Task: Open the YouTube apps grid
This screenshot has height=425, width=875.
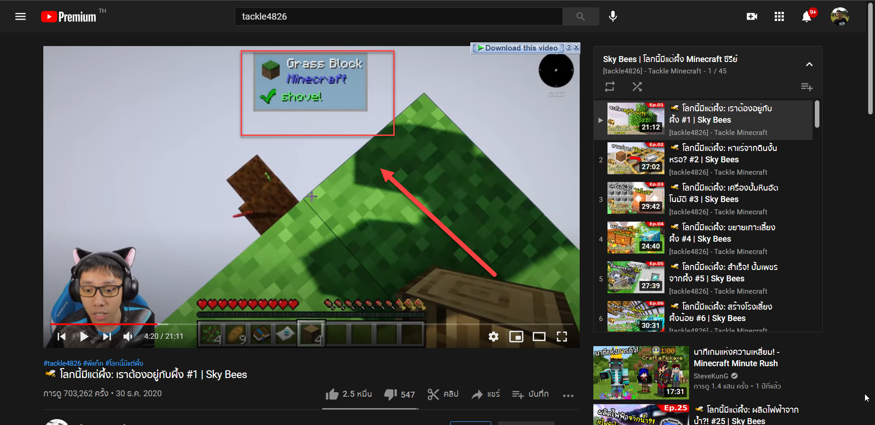Action: point(779,16)
